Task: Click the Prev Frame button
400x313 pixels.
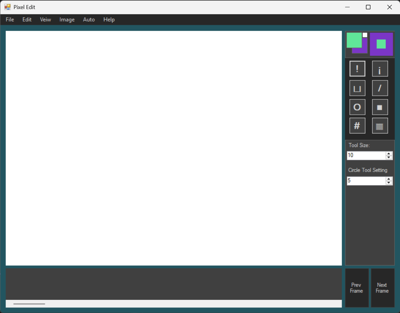Action: pos(357,288)
